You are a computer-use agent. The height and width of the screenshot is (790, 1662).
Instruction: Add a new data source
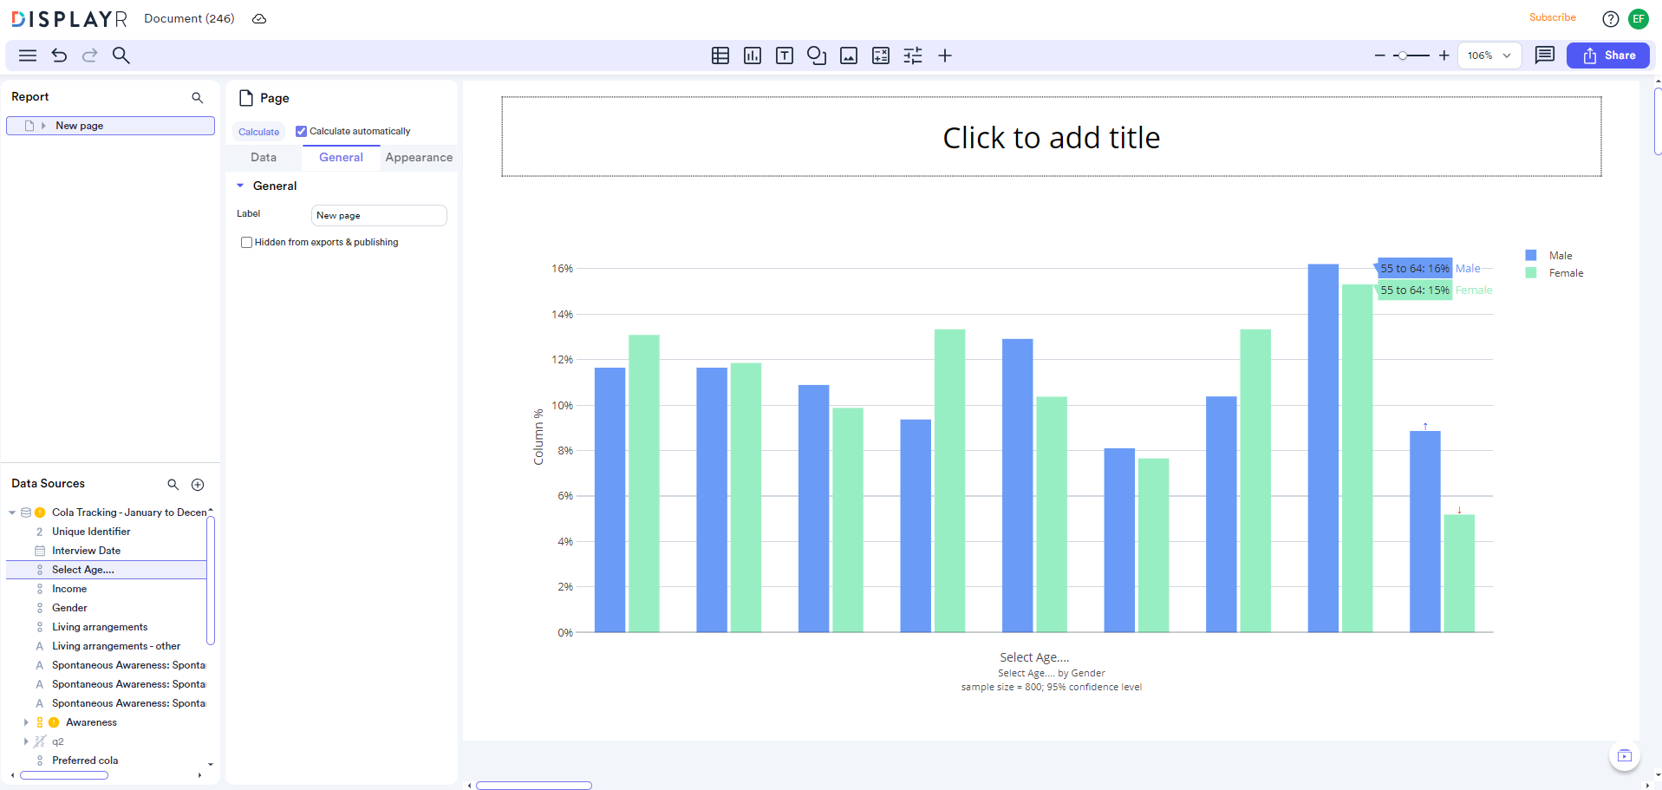tap(198, 485)
